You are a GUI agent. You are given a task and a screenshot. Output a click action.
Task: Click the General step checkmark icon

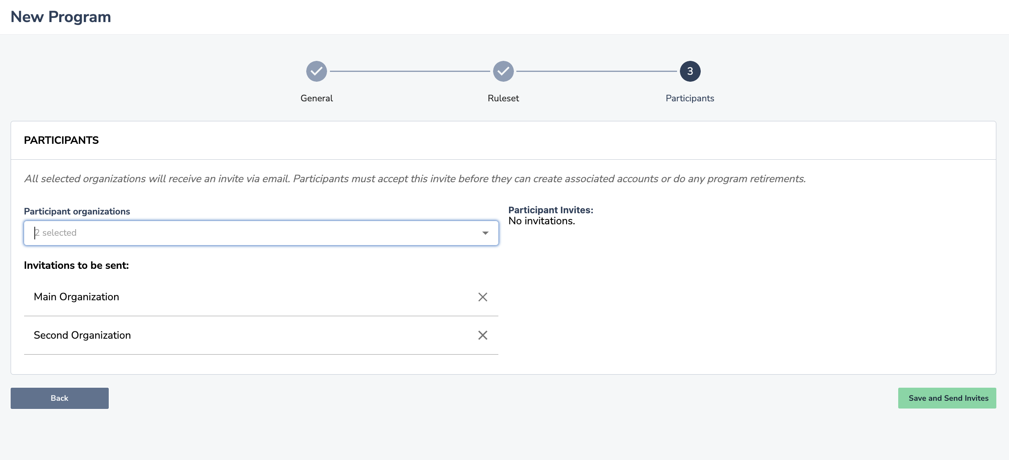[x=316, y=71]
